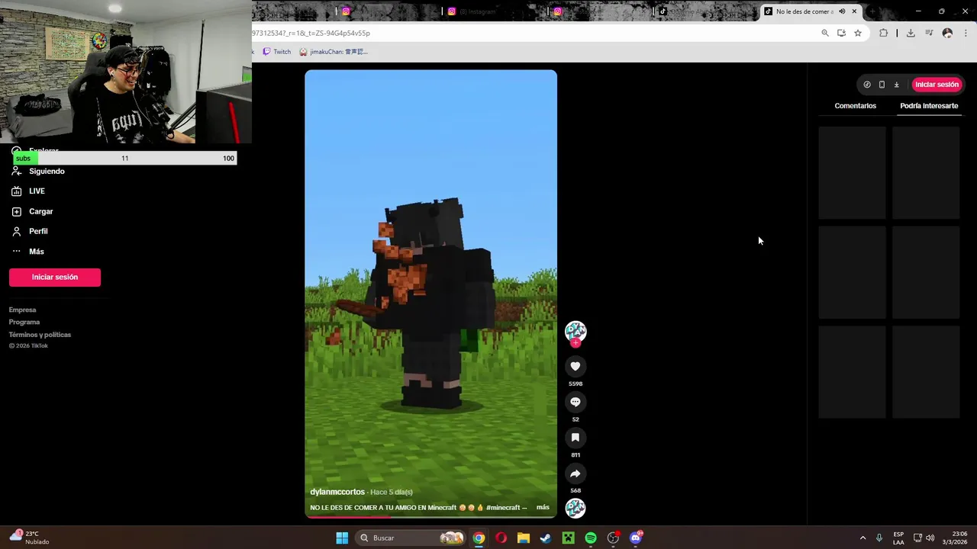The image size is (977, 549).
Task: Show hidden system tray icons chevron
Action: point(863,538)
